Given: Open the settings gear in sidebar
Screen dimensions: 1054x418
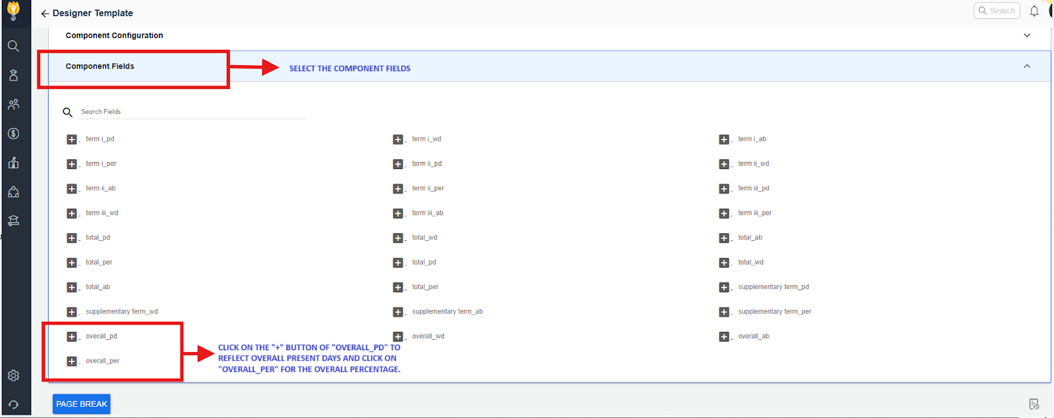Looking at the screenshot, I should (13, 375).
